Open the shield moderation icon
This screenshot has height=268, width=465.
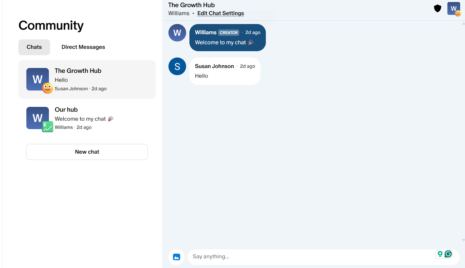[437, 8]
